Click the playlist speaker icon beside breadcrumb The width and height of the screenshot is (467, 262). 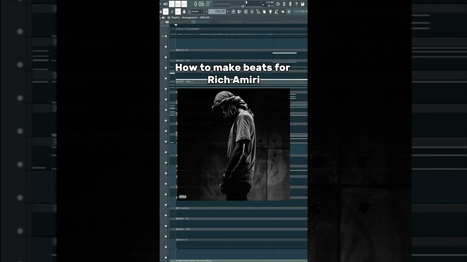tap(169, 17)
